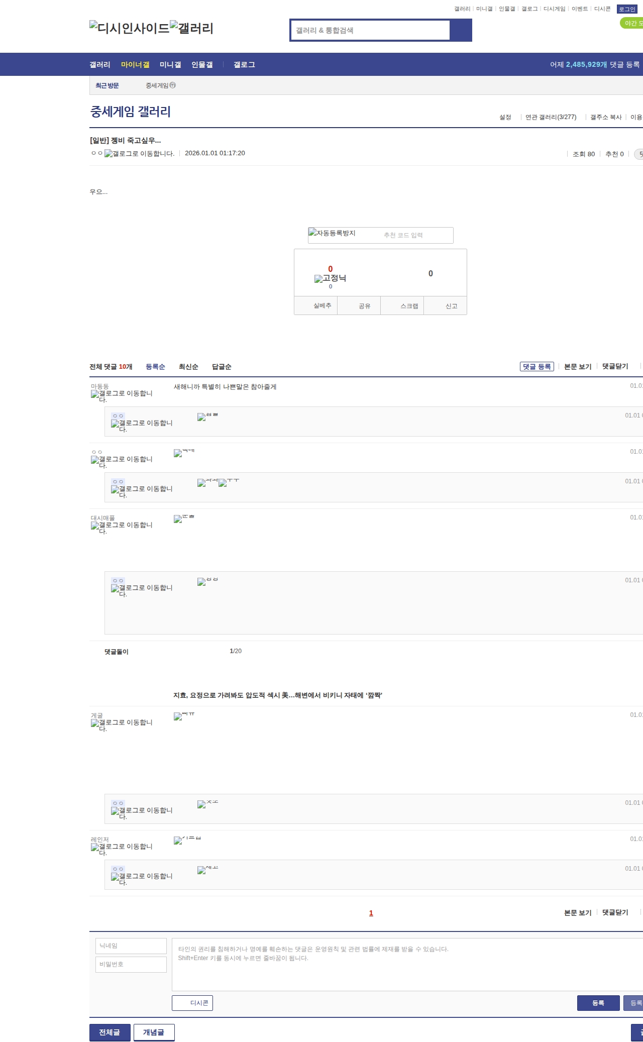Click the post title [일반] 젤비 죽고싶우...
The width and height of the screenshot is (643, 1042).
(x=126, y=141)
